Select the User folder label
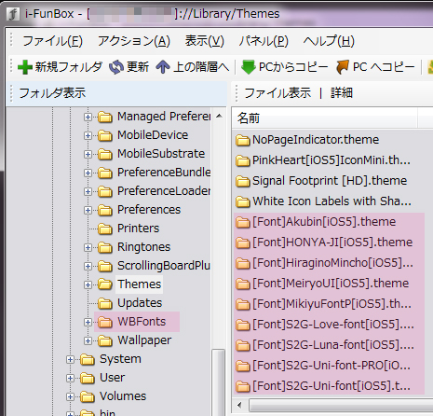 [112, 378]
